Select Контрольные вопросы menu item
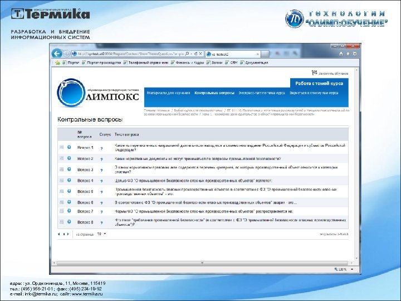Screen dimensions: 401x301 pyautogui.click(x=214, y=93)
